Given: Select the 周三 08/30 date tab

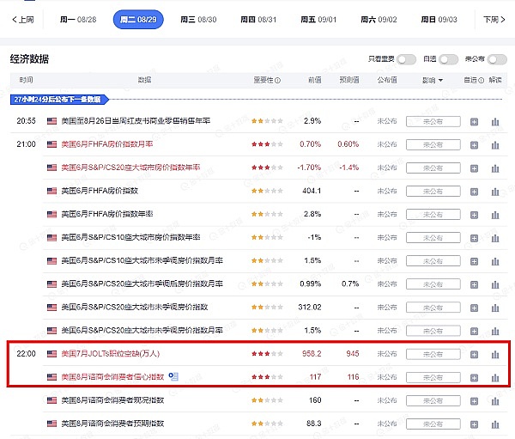Looking at the screenshot, I should pyautogui.click(x=197, y=20).
